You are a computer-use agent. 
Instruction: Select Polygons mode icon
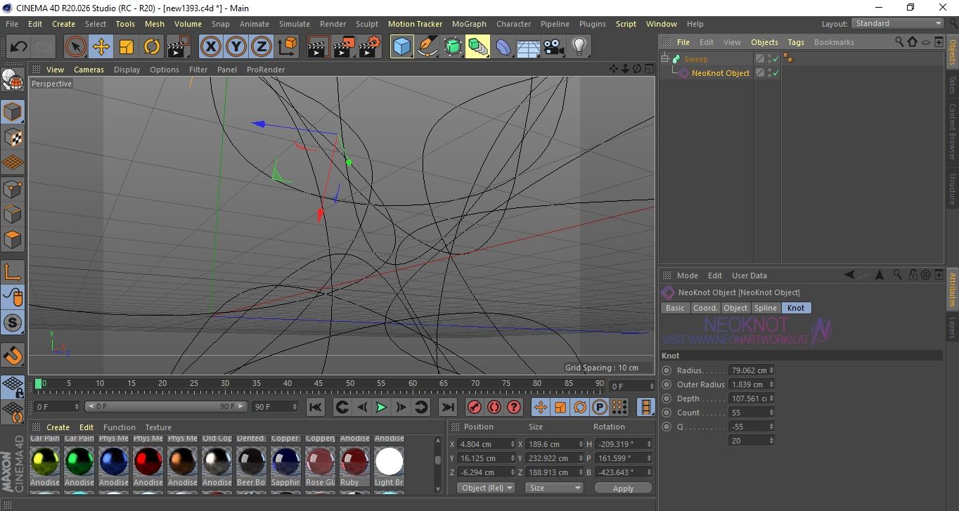point(13,240)
